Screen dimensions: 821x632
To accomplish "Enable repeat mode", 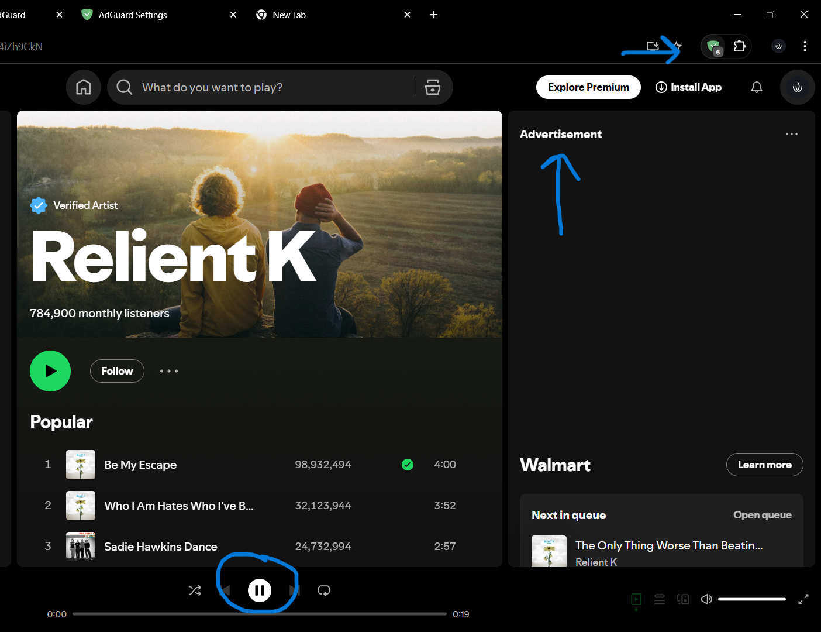I will click(324, 590).
